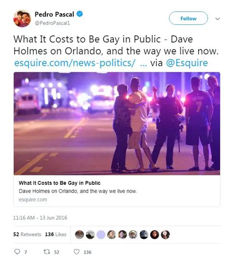Click the reply speech bubble icon
Viewport: 229px width, 262px height.
pos(17,252)
